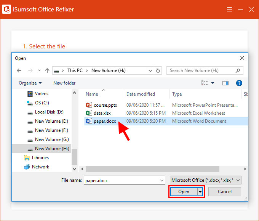Screen dimensions: 259x221
Task: Toggle the preview pane icon
Action: point(225,83)
